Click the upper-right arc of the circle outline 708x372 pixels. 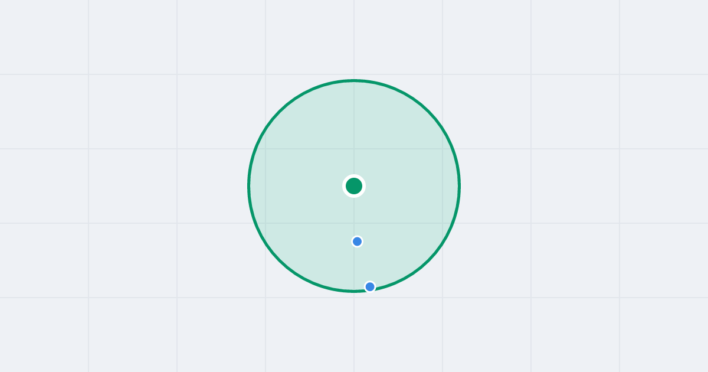(x=428, y=112)
